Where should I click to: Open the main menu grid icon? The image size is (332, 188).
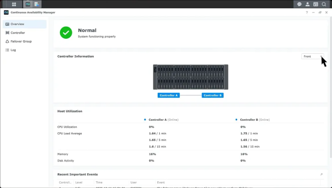coord(14,4)
